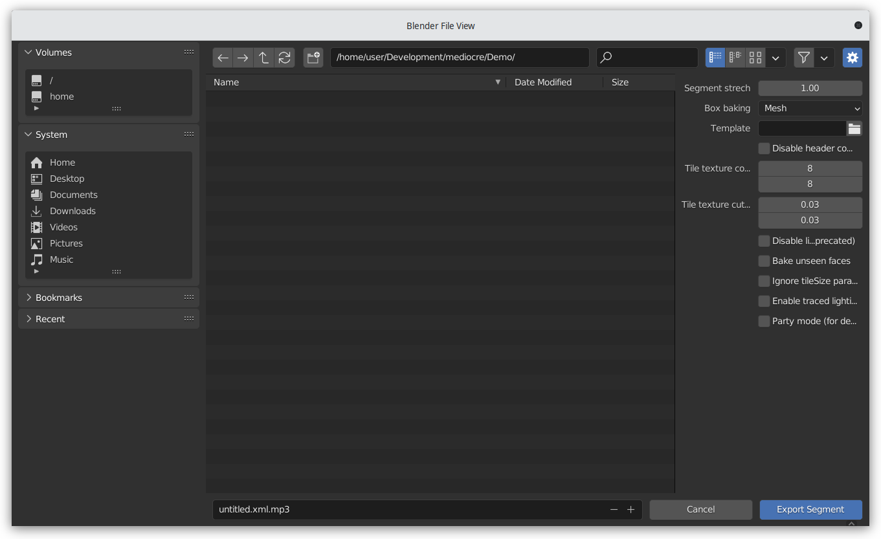Screen dimensions: 881x539
Task: Switch to vertical list display mode
Action: [x=715, y=57]
